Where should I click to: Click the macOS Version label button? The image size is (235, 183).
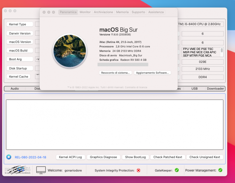click(20, 42)
